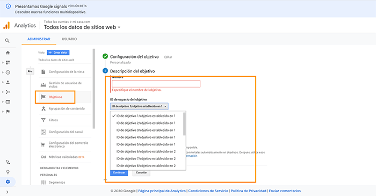The width and height of the screenshot is (376, 196).
Task: Open the Audience person icon
Action: click(8, 82)
